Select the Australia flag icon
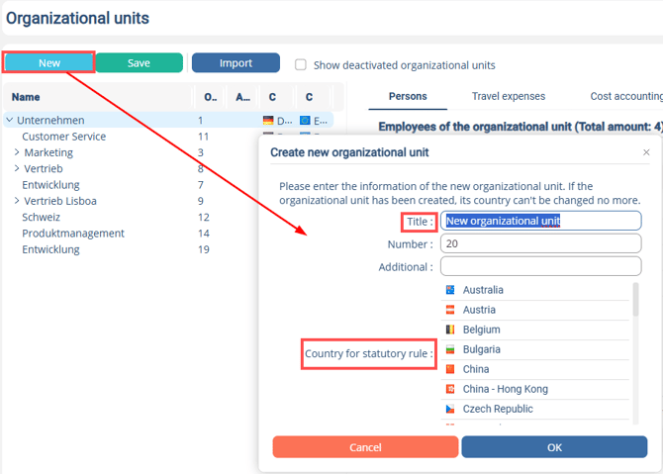The image size is (663, 474). tap(450, 290)
